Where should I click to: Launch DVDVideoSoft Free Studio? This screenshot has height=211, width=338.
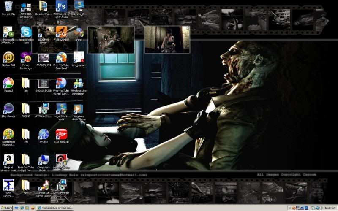pos(61,10)
